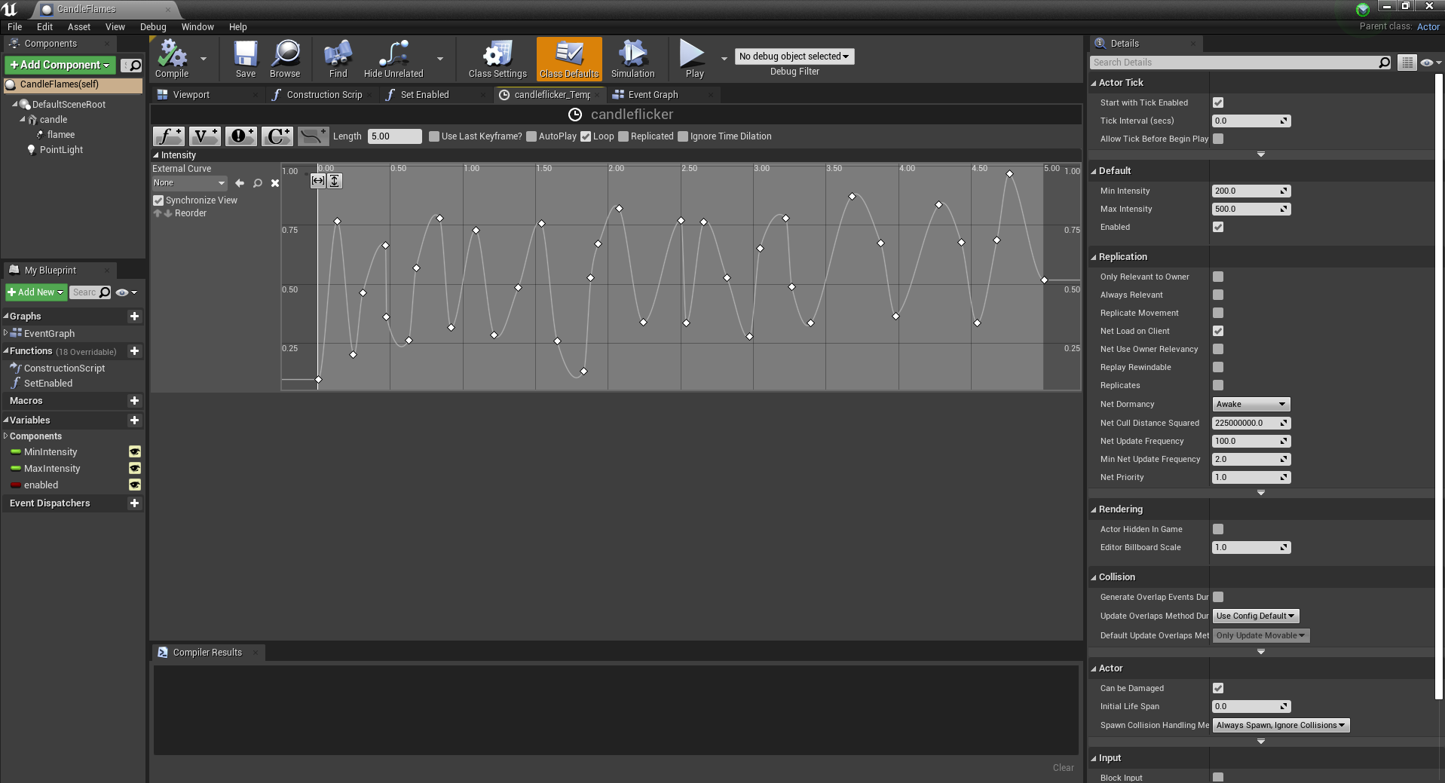Add a vector track to timeline

pyautogui.click(x=204, y=136)
